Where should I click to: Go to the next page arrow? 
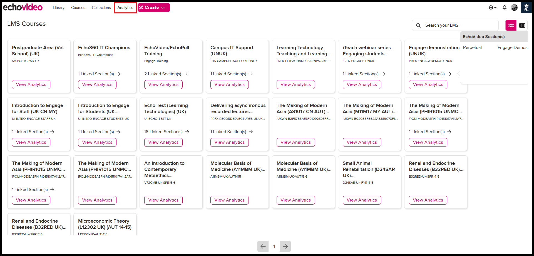click(285, 246)
